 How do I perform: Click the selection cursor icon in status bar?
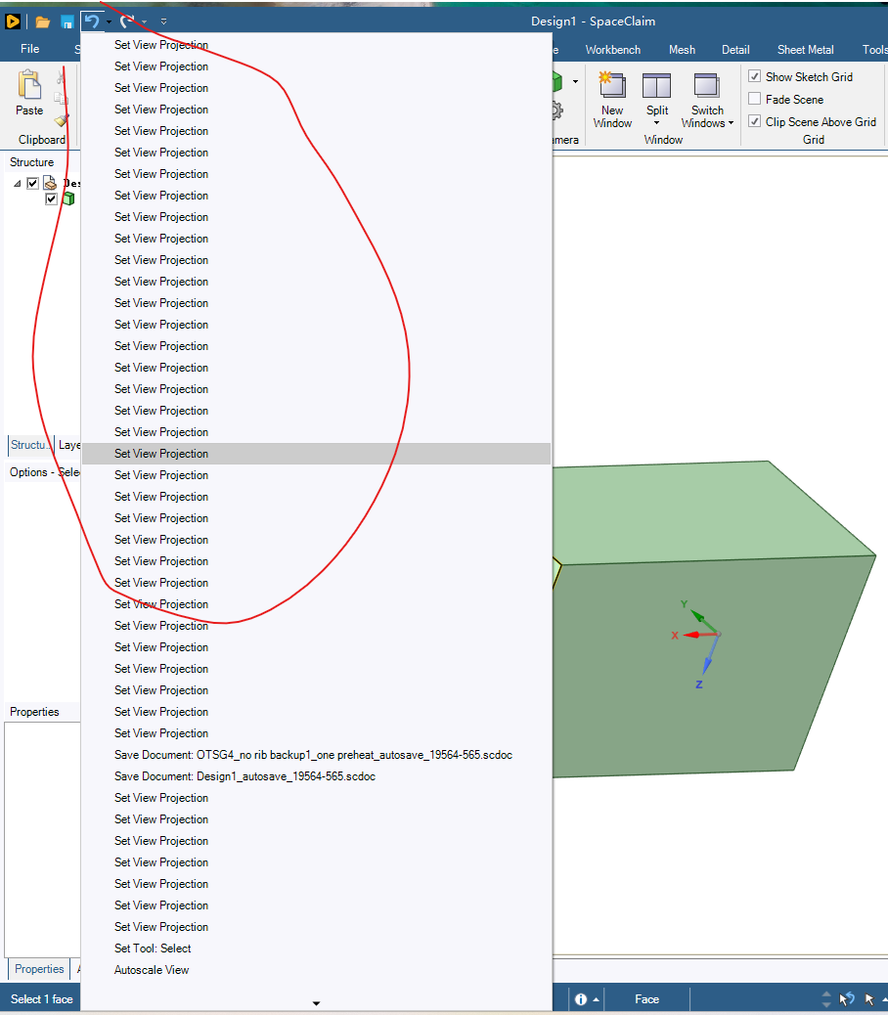[869, 999]
